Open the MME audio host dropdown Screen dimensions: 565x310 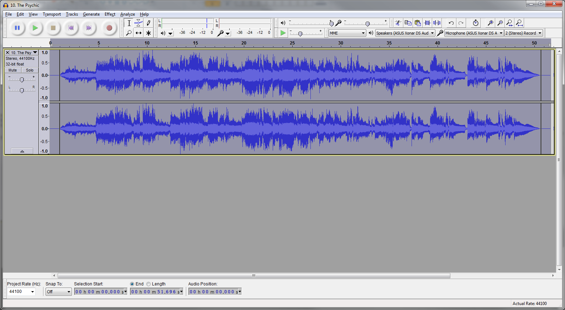point(347,33)
